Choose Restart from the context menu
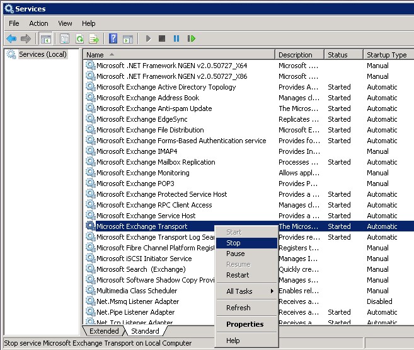The width and height of the screenshot is (414, 350). click(x=238, y=275)
